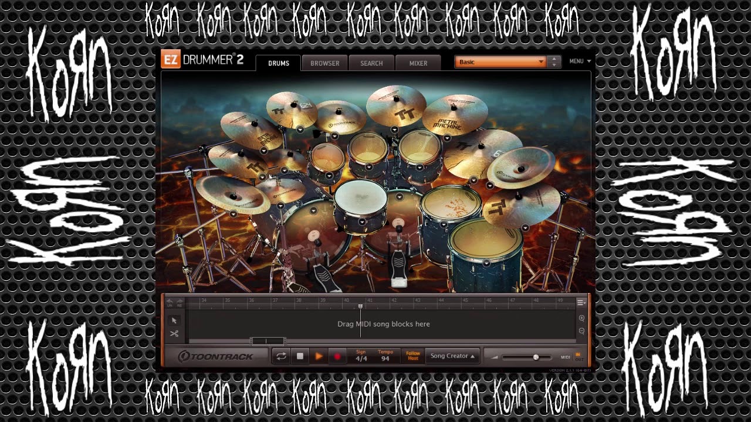Click the redo arrow above the track tools
The width and height of the screenshot is (751, 422).
pos(180,301)
